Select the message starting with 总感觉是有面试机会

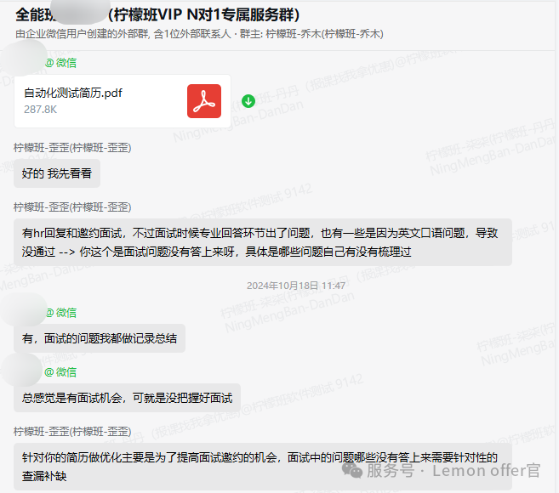click(x=127, y=398)
